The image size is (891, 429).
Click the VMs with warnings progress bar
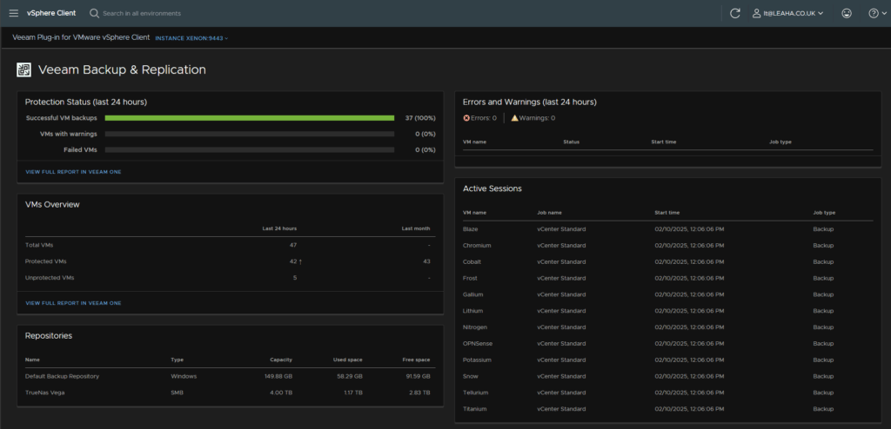[x=250, y=134]
